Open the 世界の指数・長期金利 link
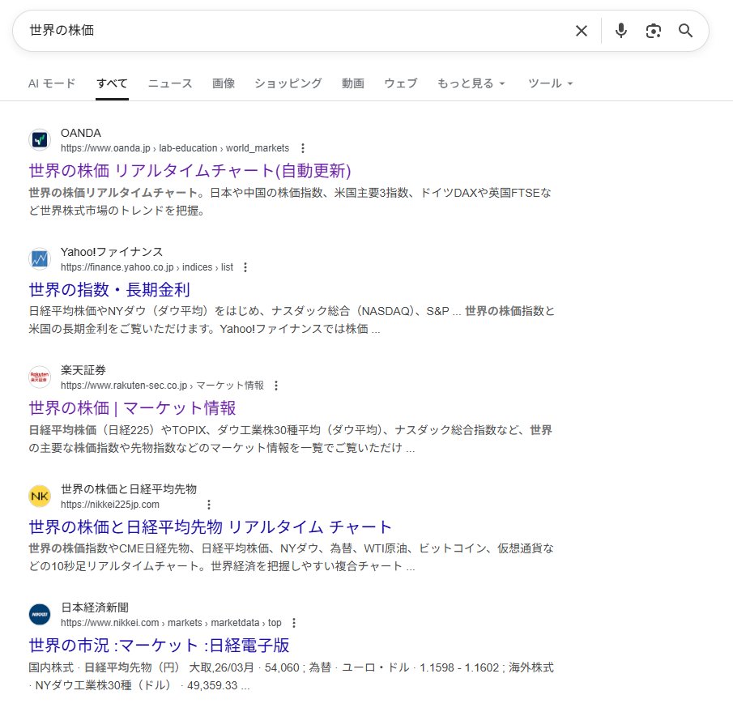This screenshot has width=733, height=712. click(109, 290)
